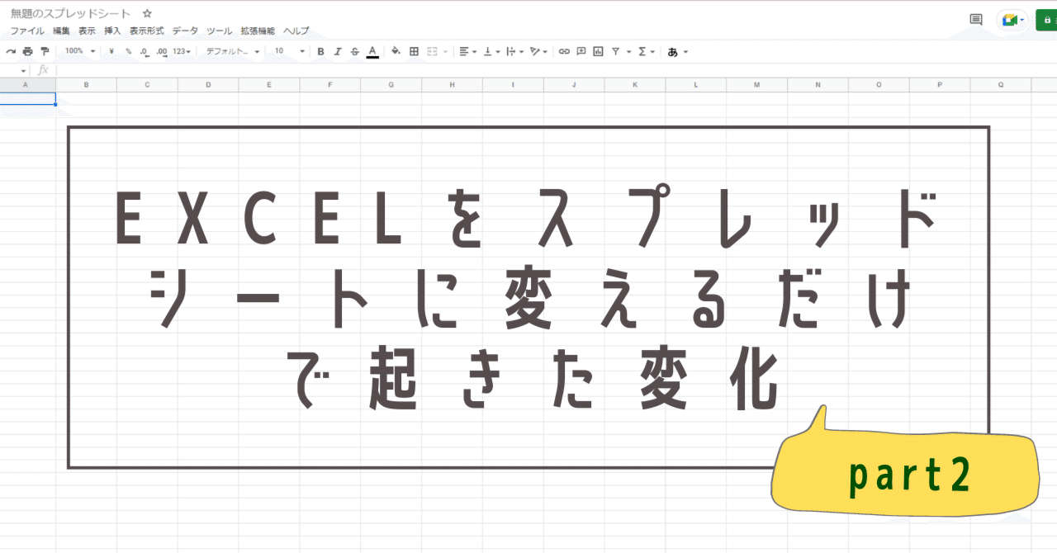The height and width of the screenshot is (553, 1057).
Task: Toggle strikethrough formatting
Action: pyautogui.click(x=354, y=51)
